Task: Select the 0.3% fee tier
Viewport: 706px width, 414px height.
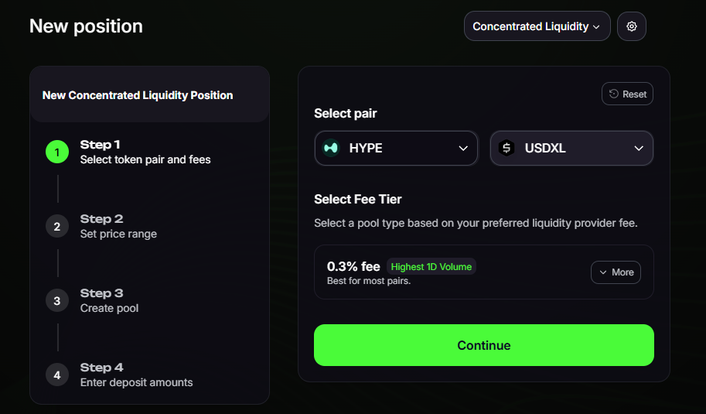Action: [353, 268]
